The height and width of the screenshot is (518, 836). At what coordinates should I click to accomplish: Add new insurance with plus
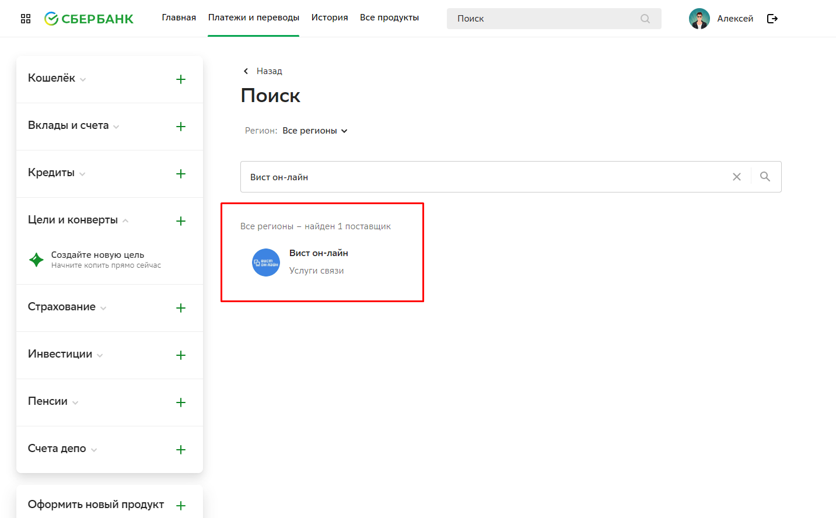pyautogui.click(x=181, y=308)
